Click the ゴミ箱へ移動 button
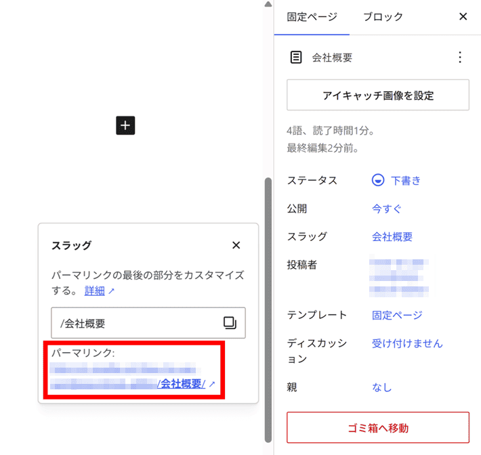Image resolution: width=481 pixels, height=455 pixels. (377, 427)
